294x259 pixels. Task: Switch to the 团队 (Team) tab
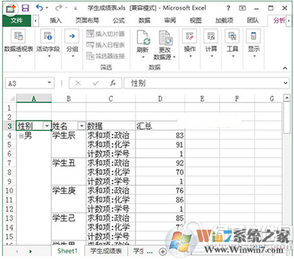pyautogui.click(x=253, y=20)
